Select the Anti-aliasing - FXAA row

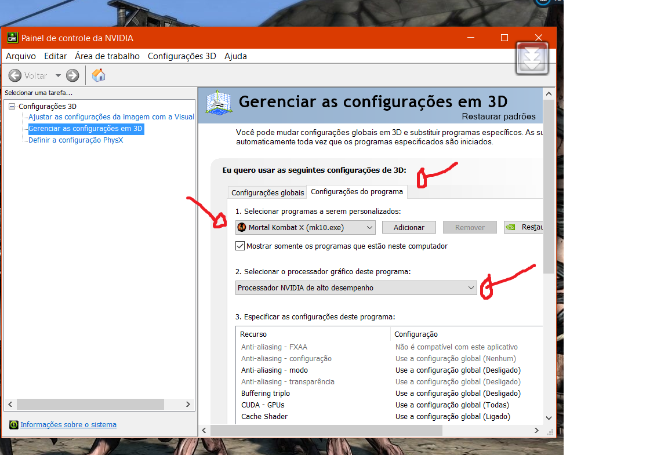pos(389,347)
